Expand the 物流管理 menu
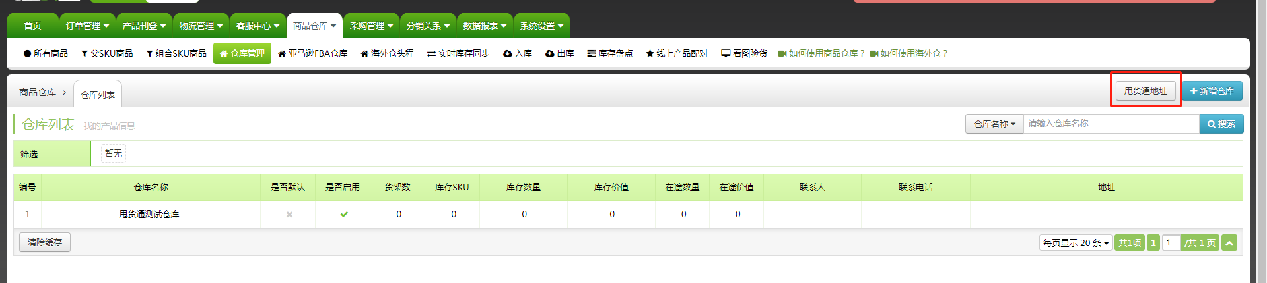 (201, 26)
